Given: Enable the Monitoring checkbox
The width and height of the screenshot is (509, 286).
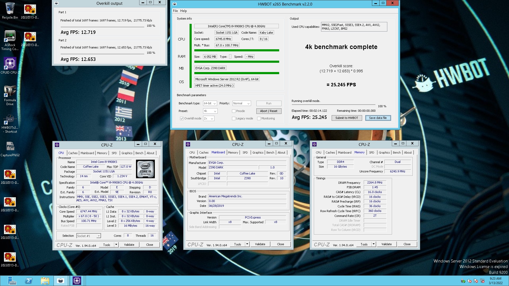Looking at the screenshot, I should [x=259, y=118].
